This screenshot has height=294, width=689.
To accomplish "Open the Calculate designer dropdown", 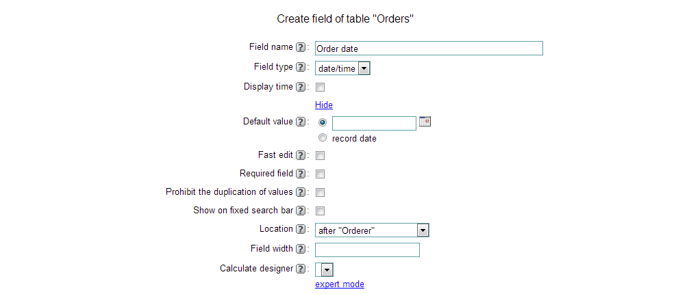I will (x=324, y=269).
